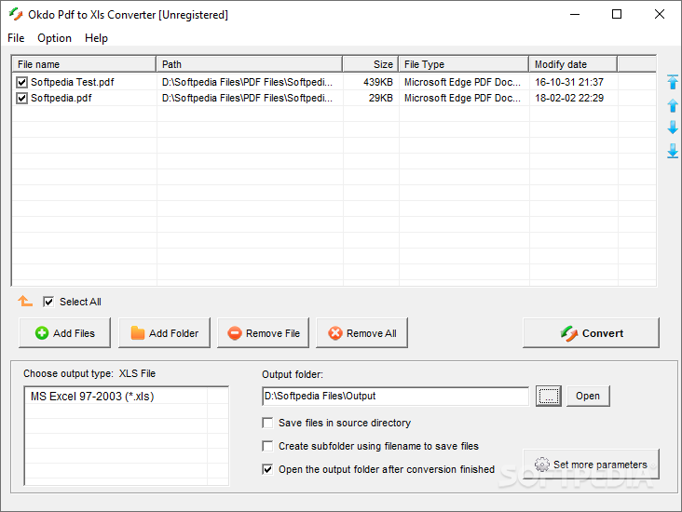
Task: Uncheck the Softpedia Test.pdf checkbox
Action: [21, 82]
